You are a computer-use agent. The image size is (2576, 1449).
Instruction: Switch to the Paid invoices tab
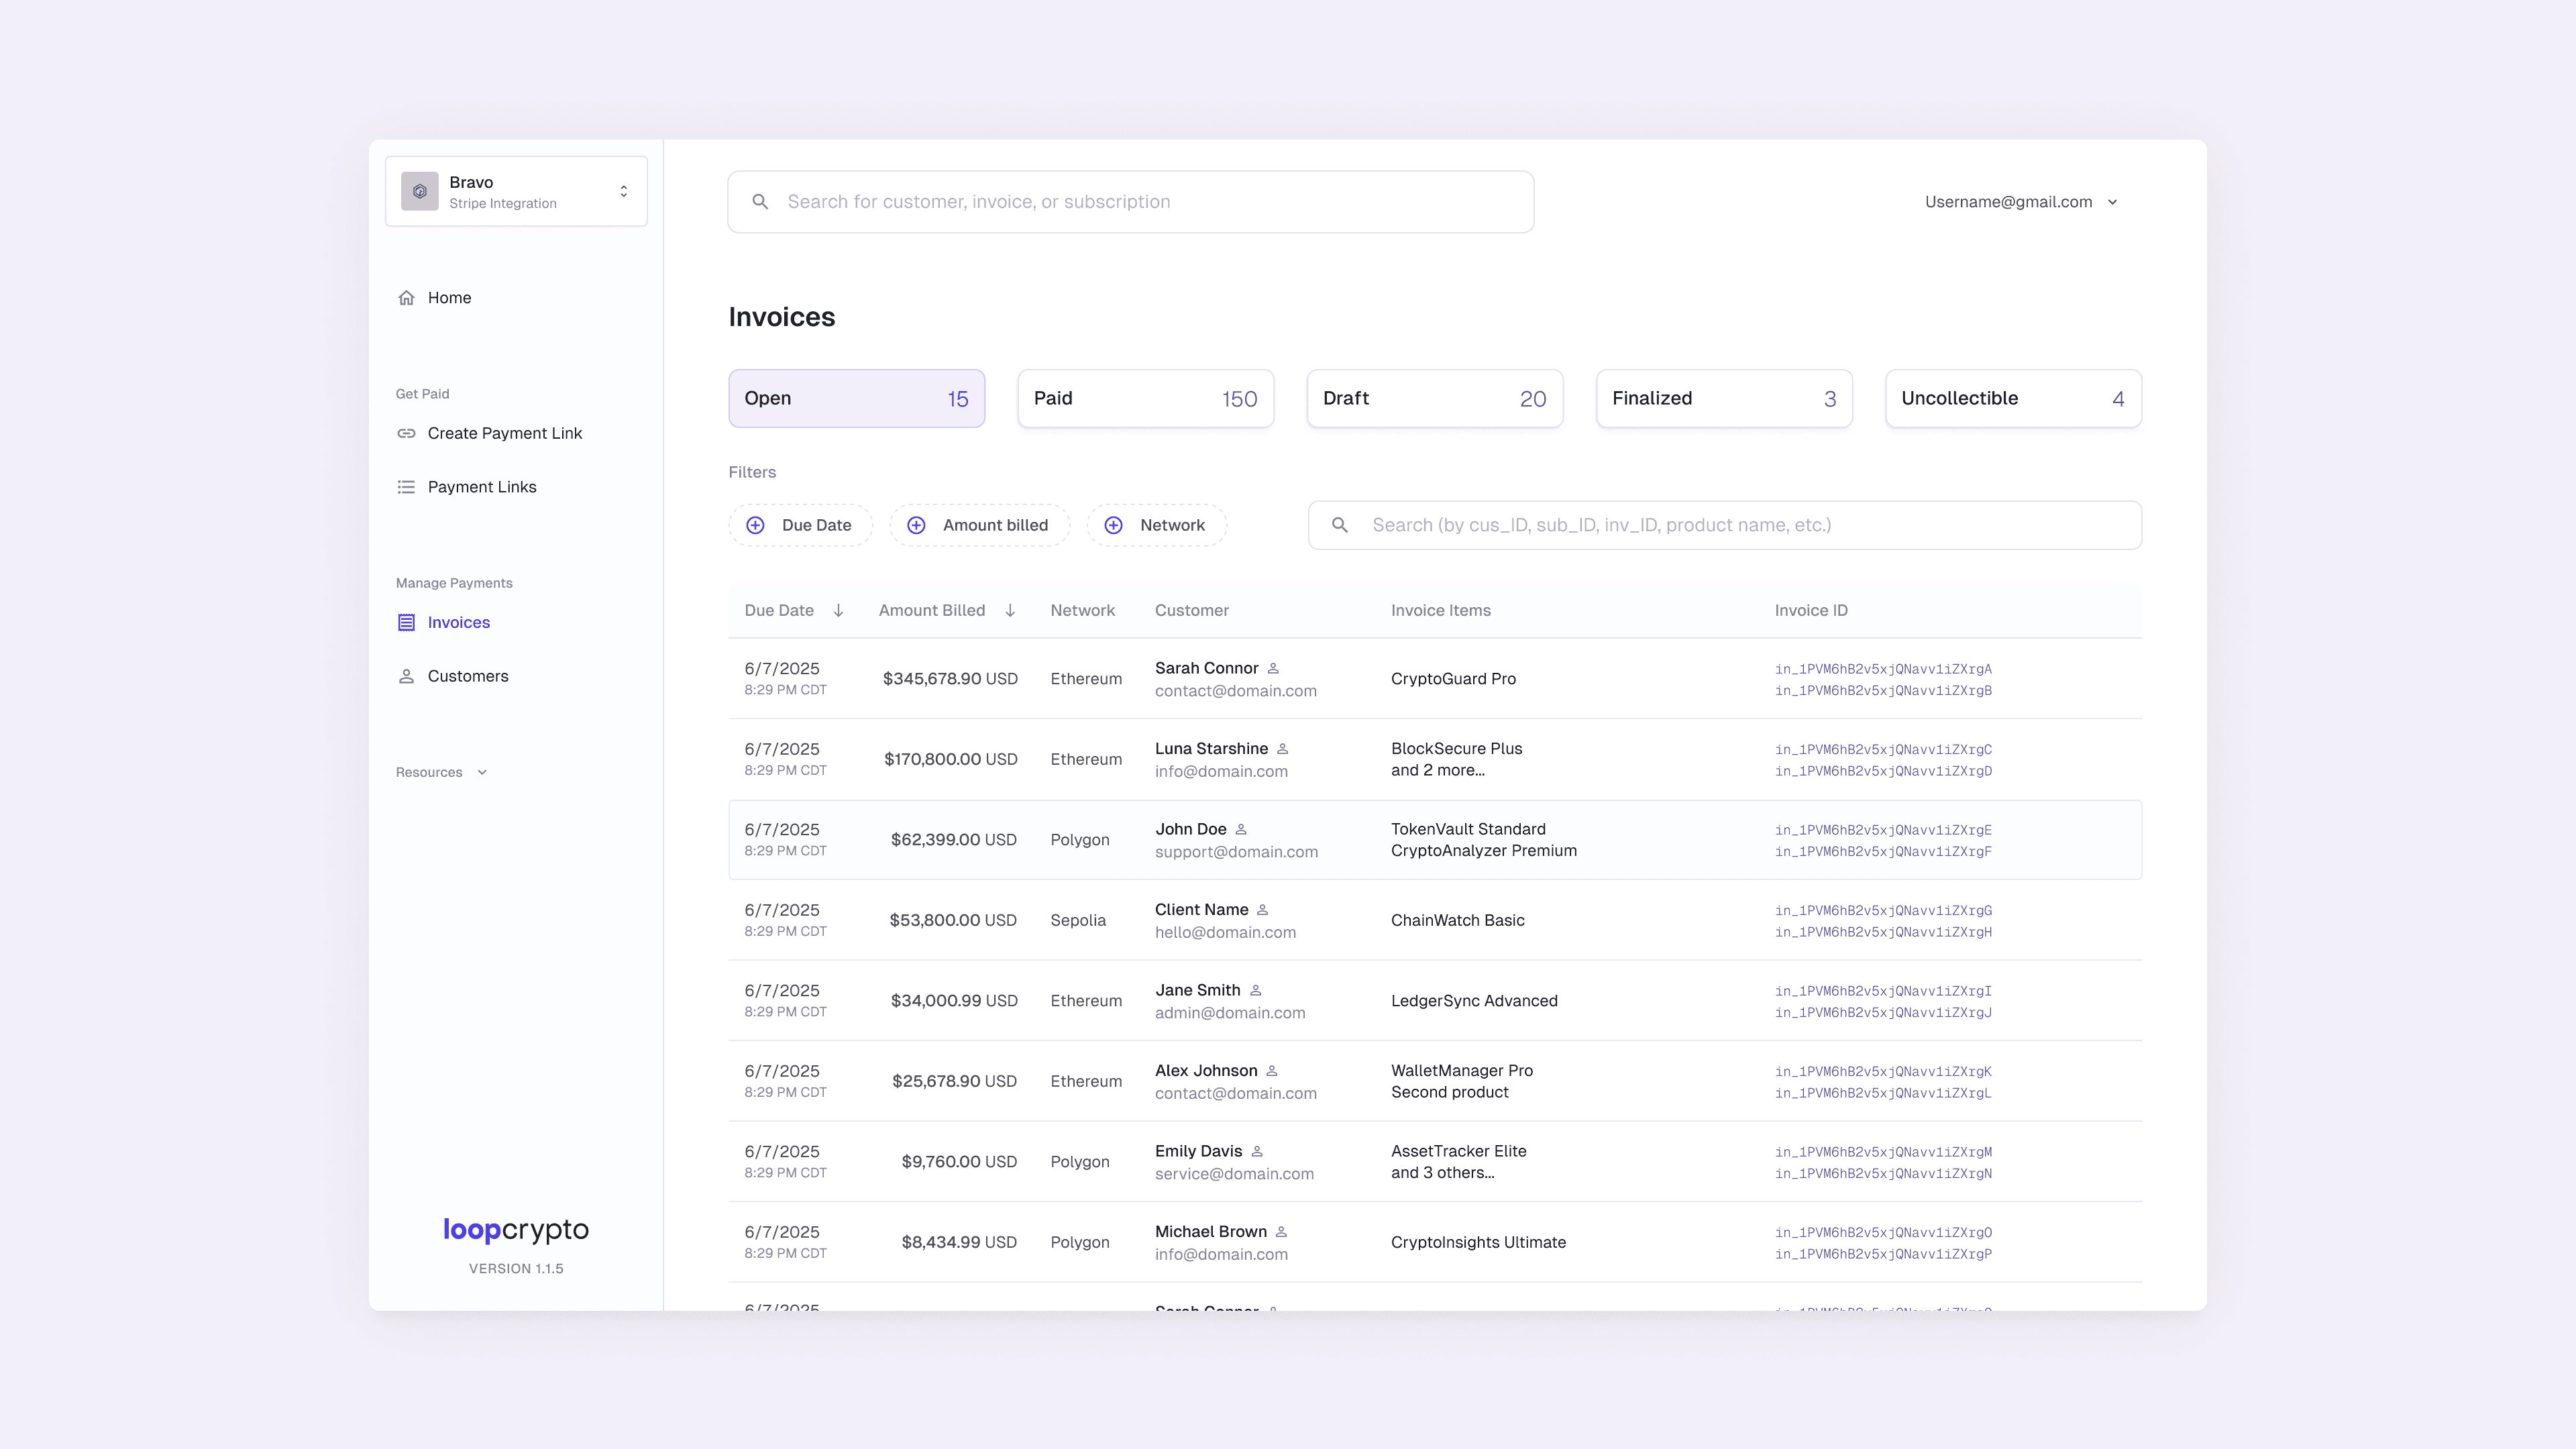coord(1145,398)
